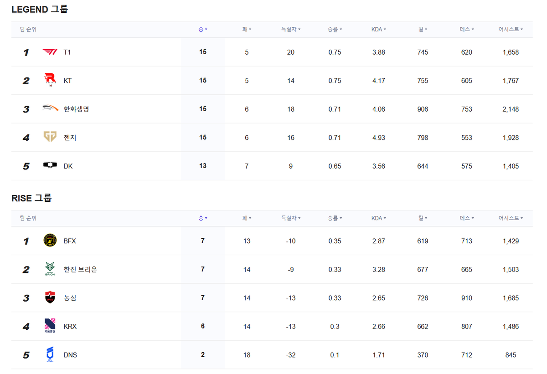Sort RISE group by 킬 column
547x374 pixels.
[423, 218]
